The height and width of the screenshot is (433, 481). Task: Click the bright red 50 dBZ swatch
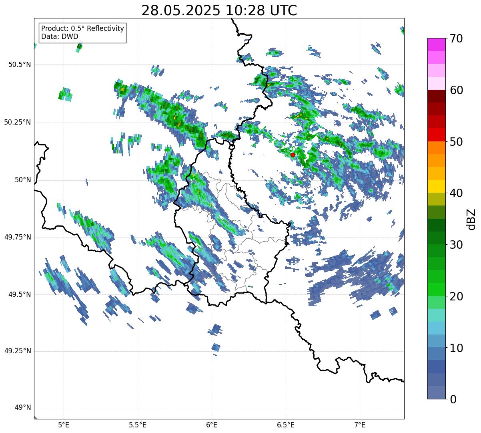pos(436,135)
